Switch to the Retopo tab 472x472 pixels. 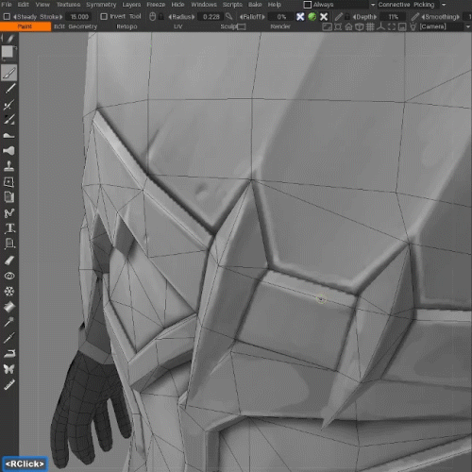[126, 26]
